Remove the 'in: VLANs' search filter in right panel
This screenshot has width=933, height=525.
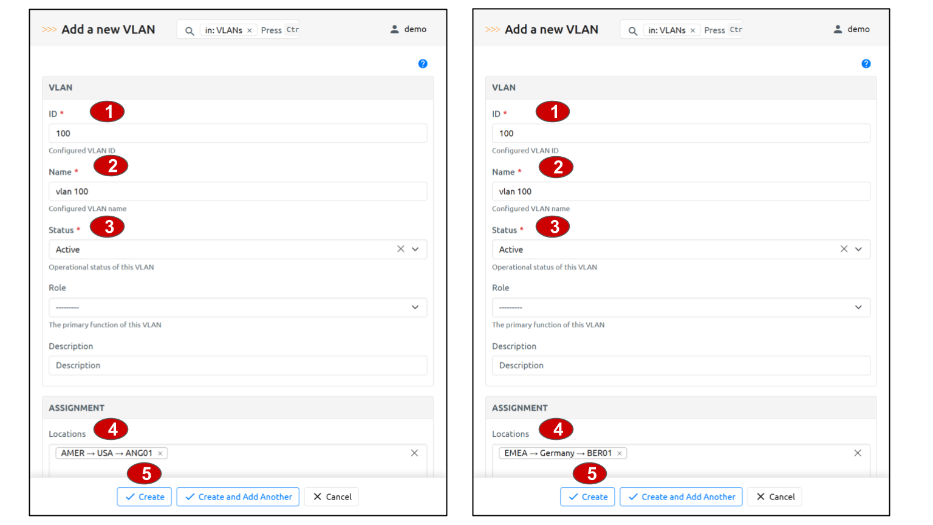click(692, 30)
